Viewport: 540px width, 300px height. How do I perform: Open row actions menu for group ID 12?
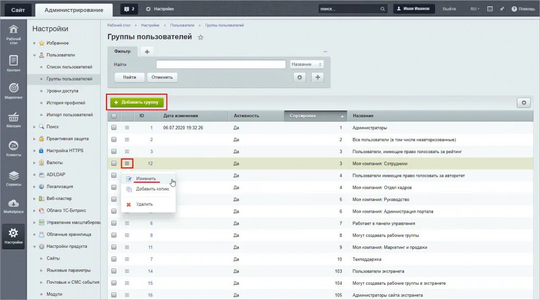click(127, 164)
